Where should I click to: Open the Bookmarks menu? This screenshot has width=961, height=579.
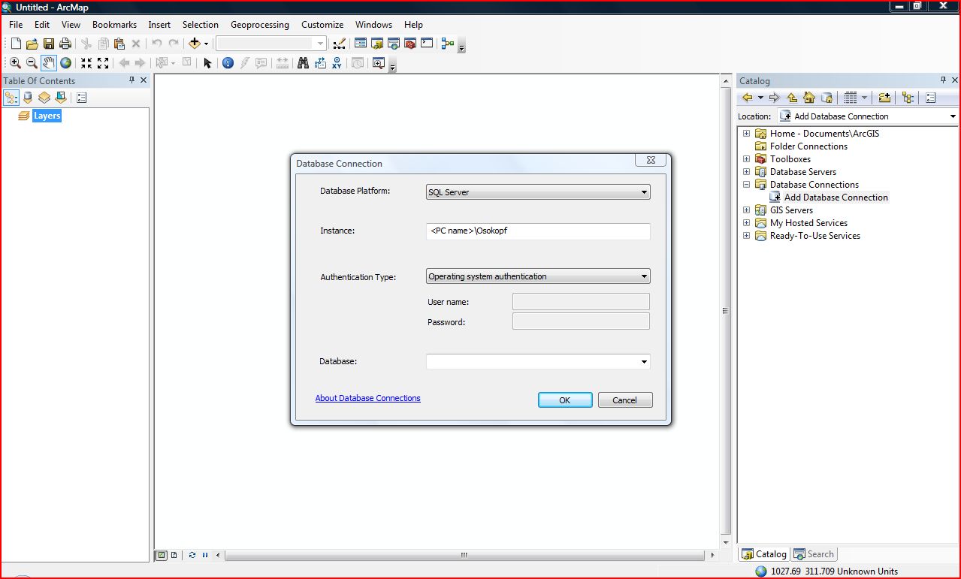114,25
